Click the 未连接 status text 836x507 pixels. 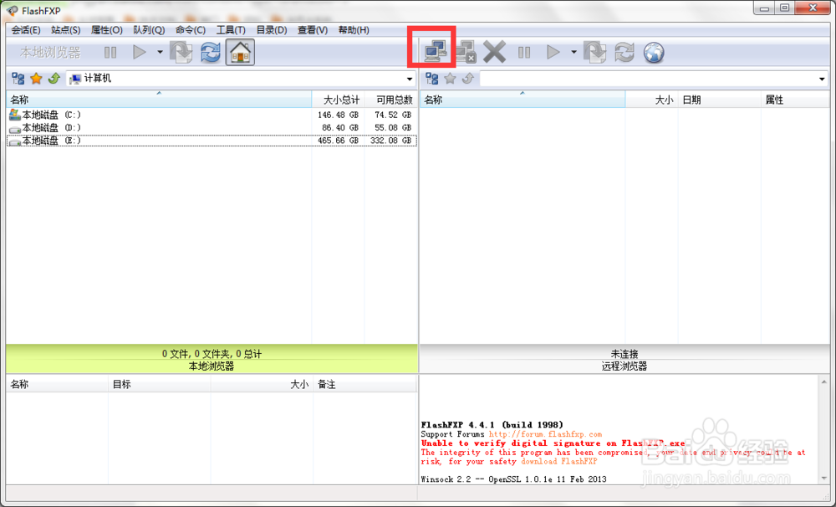pos(624,354)
